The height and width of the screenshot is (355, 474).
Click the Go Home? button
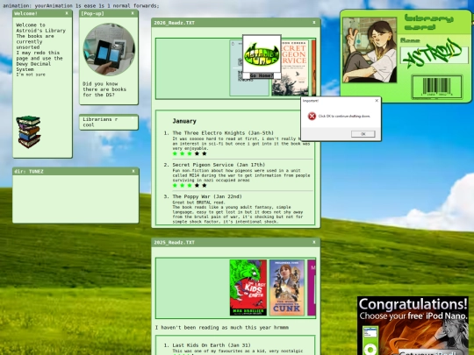point(262,75)
